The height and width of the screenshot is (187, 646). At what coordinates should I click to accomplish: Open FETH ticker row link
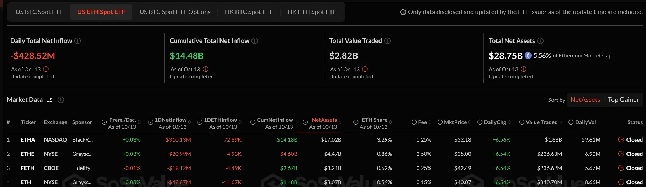(27, 168)
